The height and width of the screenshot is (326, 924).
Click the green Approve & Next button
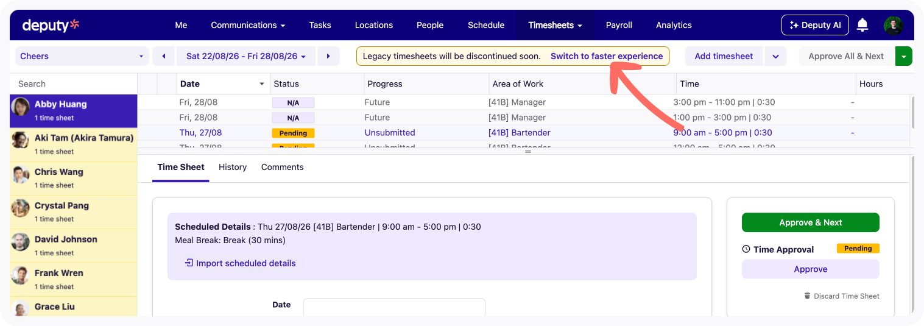(x=811, y=222)
